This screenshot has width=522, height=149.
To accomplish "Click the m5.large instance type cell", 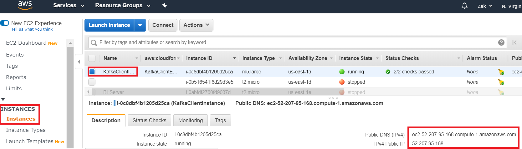I will tap(252, 72).
